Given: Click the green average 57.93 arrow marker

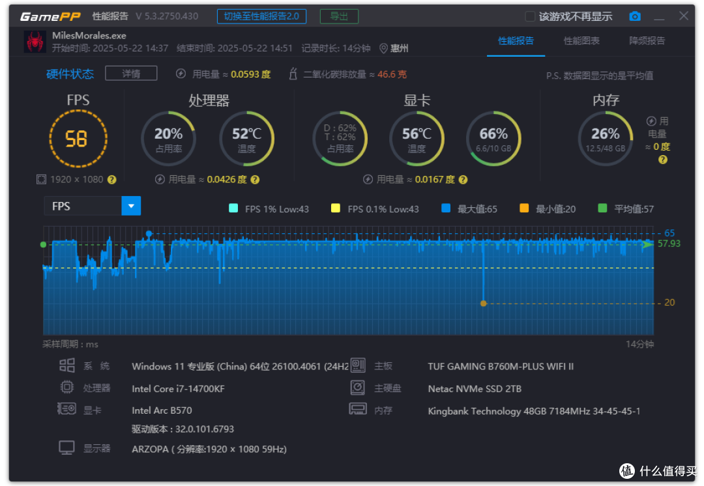Looking at the screenshot, I should pyautogui.click(x=647, y=244).
